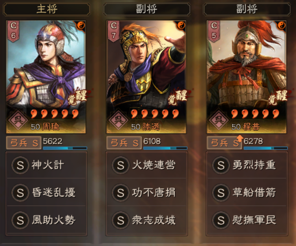Select the S rank icon beside 衆志成城
The width and height of the screenshot is (296, 246).
tap(120, 220)
